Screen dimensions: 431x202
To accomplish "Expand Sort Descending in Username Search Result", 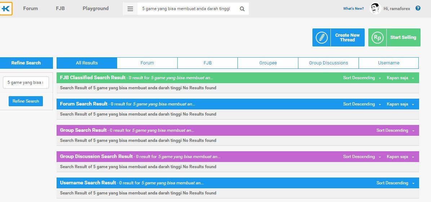I will (395, 183).
